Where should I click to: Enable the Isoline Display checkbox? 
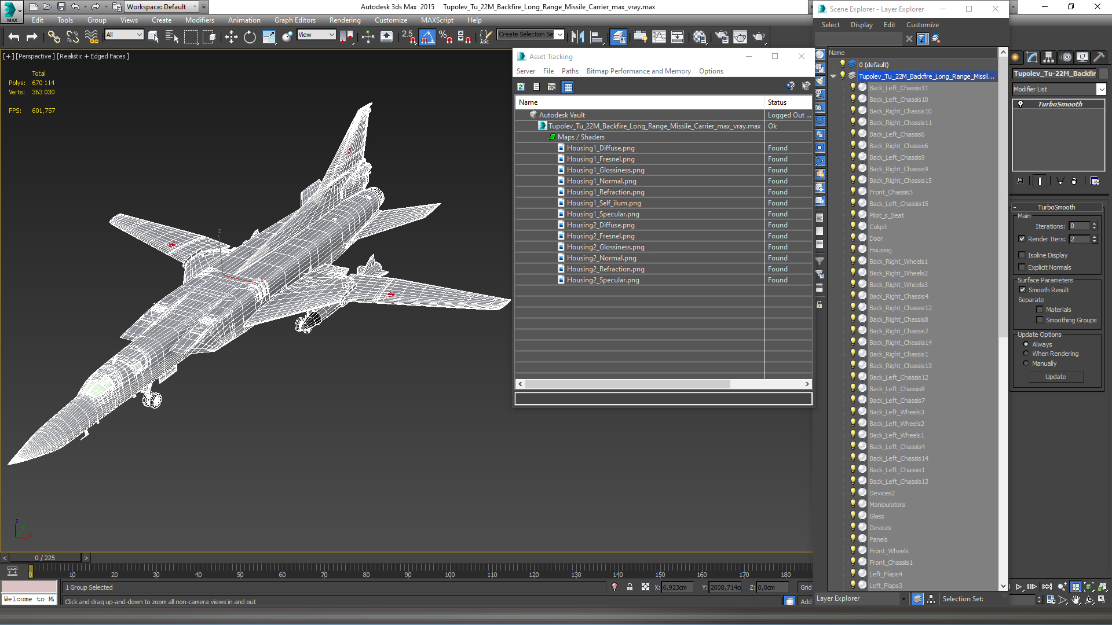(1022, 255)
